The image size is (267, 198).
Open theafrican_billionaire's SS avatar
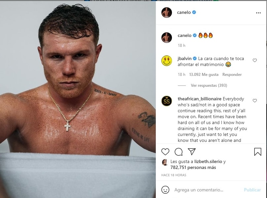(x=167, y=101)
